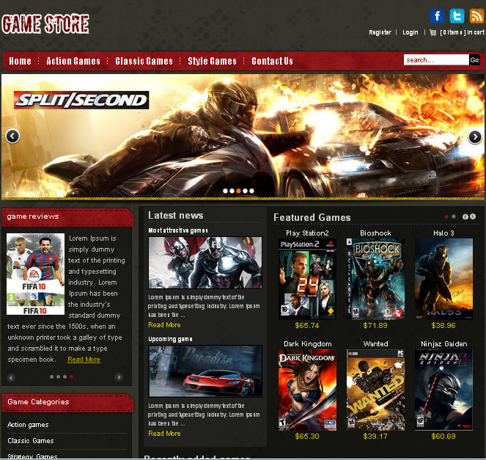Open Classic Games category
Image resolution: width=486 pixels, height=460 pixels.
[31, 441]
